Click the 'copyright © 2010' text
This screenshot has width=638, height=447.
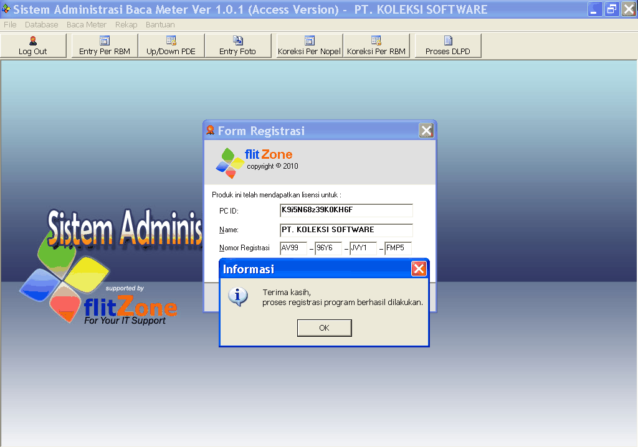click(x=272, y=166)
